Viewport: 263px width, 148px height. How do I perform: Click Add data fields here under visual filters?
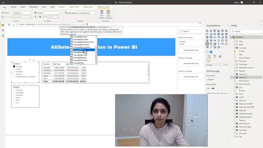tap(191, 50)
